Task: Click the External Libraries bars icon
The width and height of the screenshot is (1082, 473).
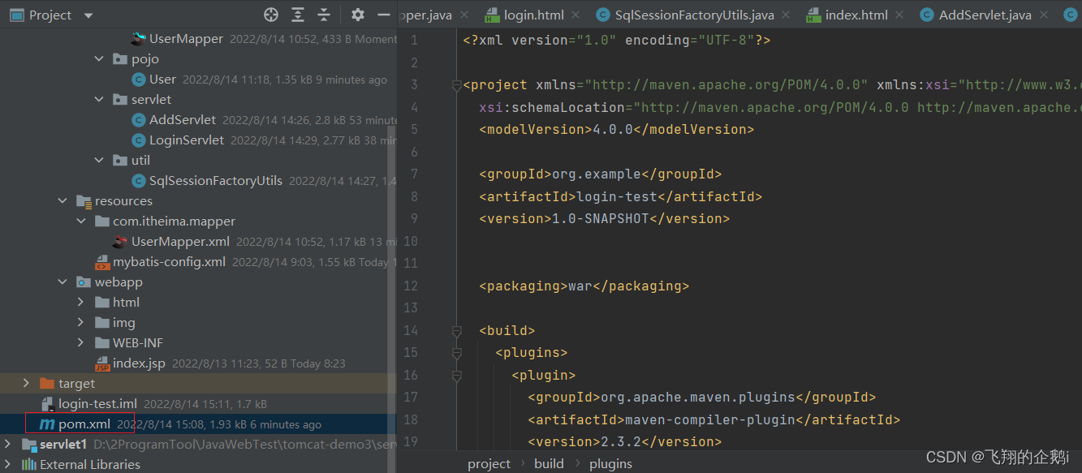Action: (29, 464)
